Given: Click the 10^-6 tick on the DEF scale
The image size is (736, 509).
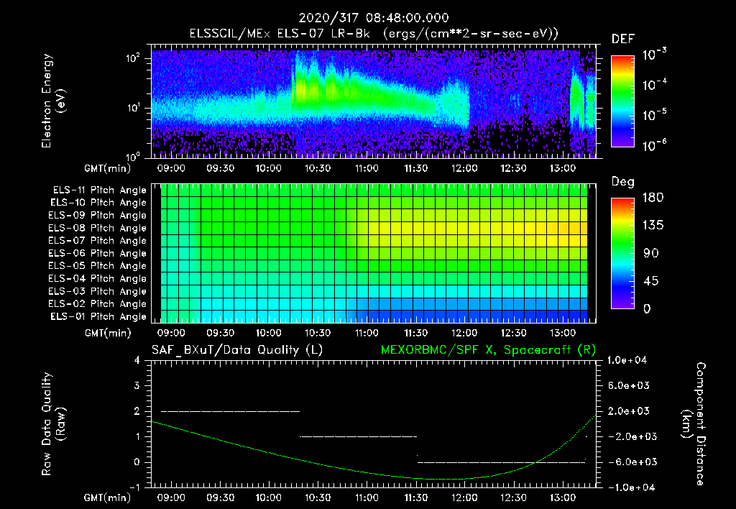Looking at the screenshot, I should pyautogui.click(x=654, y=145).
